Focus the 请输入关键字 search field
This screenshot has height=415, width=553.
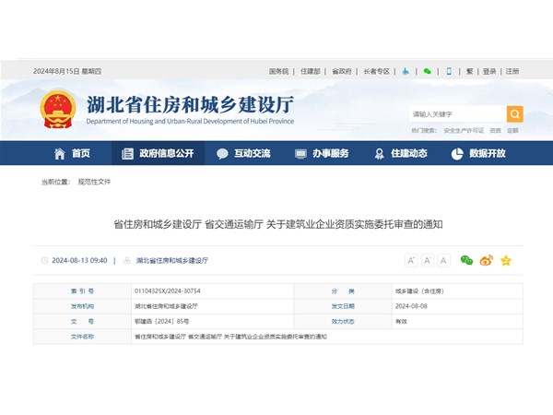458,114
